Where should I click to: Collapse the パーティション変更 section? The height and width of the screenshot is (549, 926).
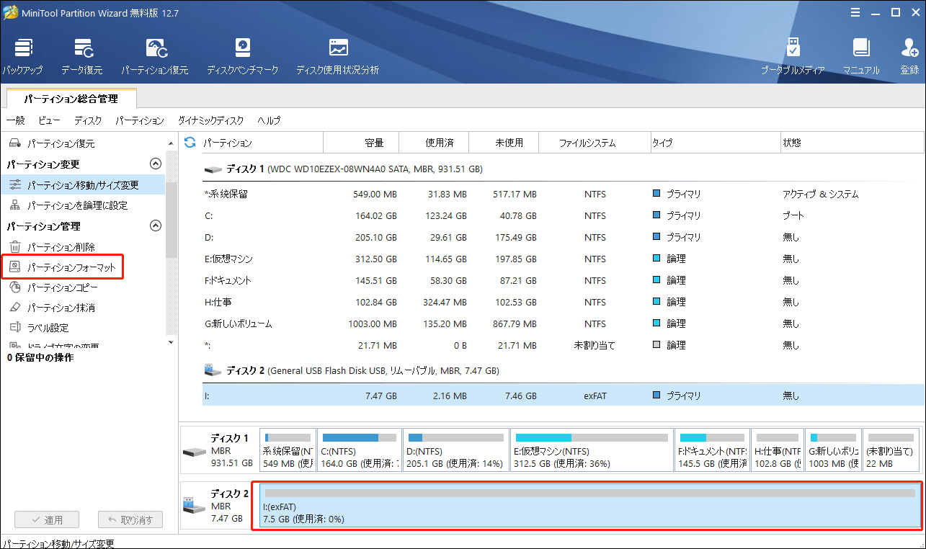(155, 164)
